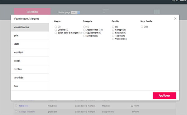Click the columns view icon behind dialog
187x115 pixels.
pos(157,12)
